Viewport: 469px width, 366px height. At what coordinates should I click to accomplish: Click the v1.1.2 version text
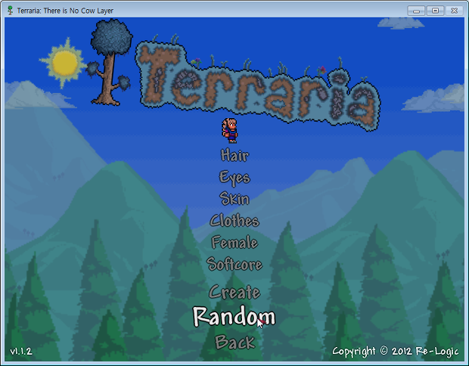[x=21, y=351]
